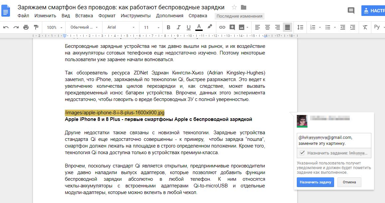Justify the text alignment
This screenshot has height=203, width=385.
[x=287, y=27]
